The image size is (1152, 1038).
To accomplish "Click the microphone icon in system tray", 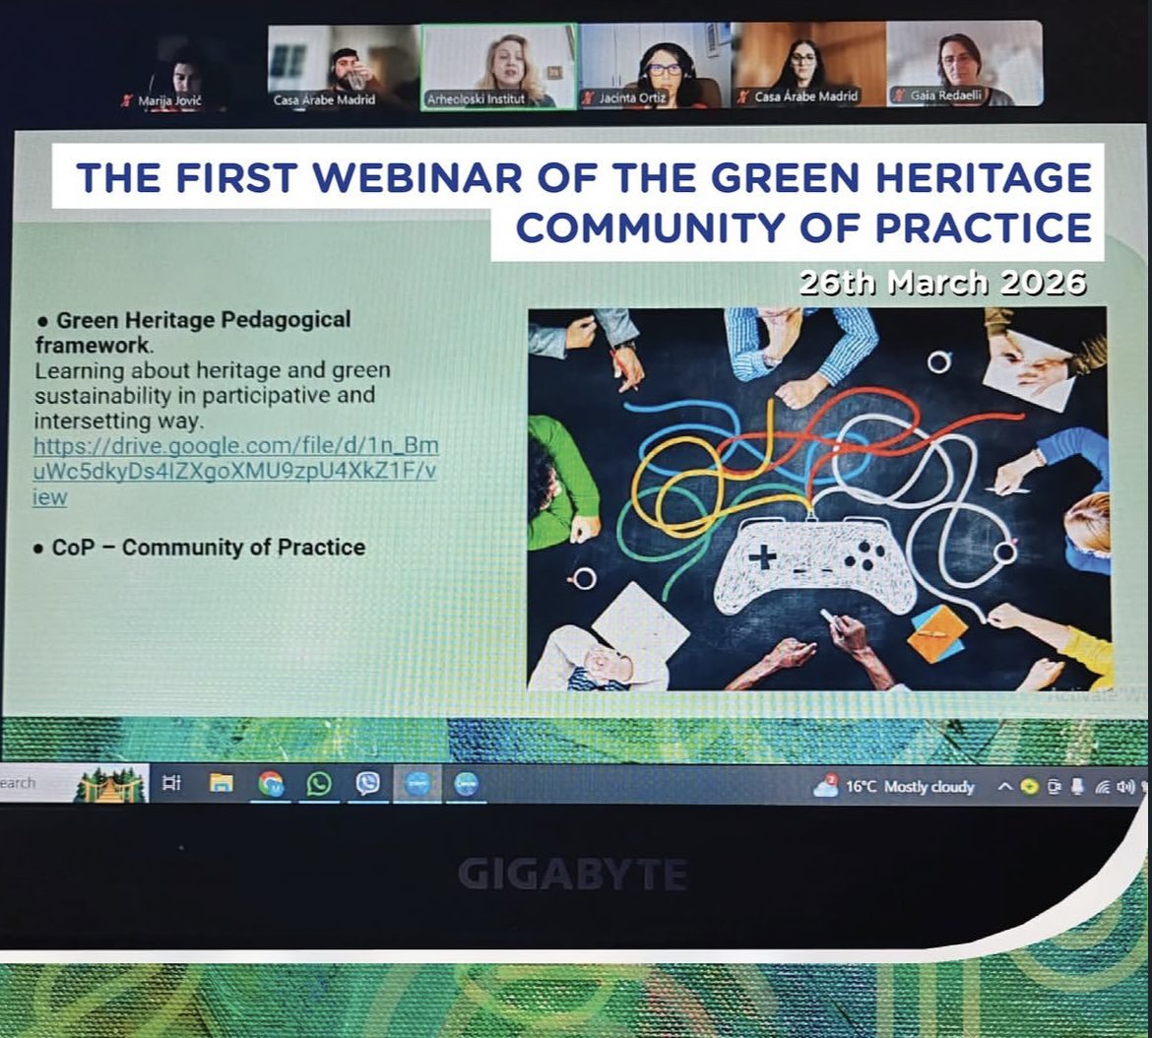I will tap(1077, 787).
